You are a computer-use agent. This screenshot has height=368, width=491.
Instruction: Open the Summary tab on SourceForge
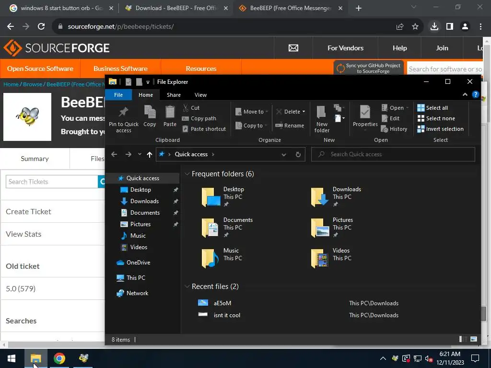[35, 159]
